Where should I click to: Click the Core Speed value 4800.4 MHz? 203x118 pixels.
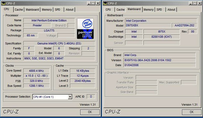[x=36, y=71]
